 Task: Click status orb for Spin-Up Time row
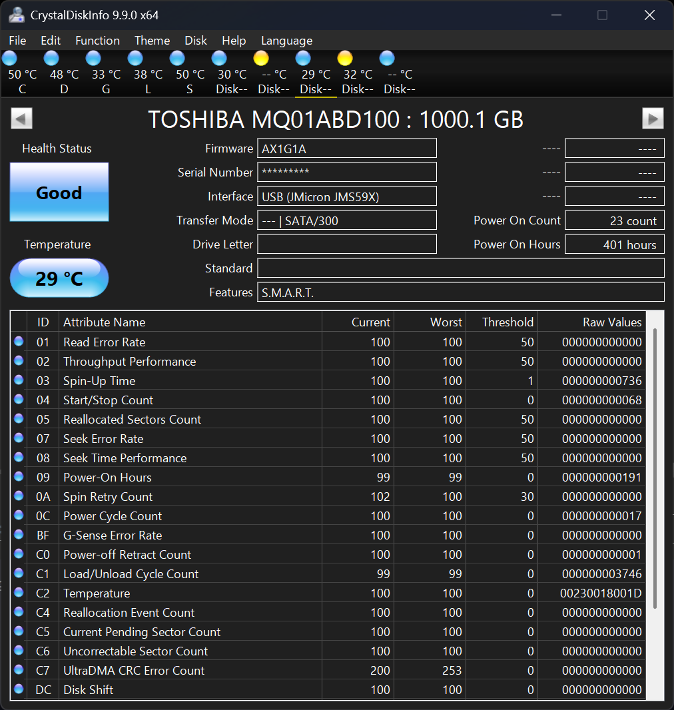19,380
